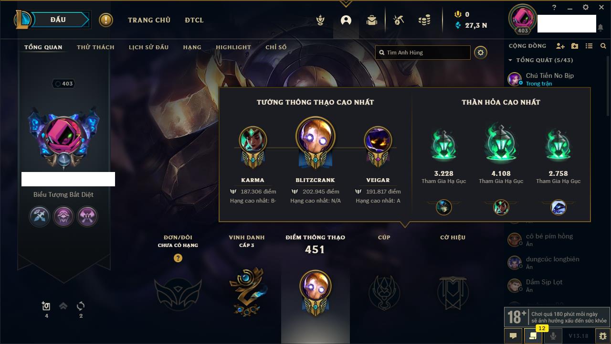Open the friends list sort options icon
This screenshot has height=344, width=611.
[589, 46]
